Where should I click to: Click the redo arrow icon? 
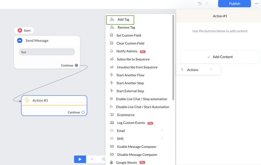tap(207, 4)
